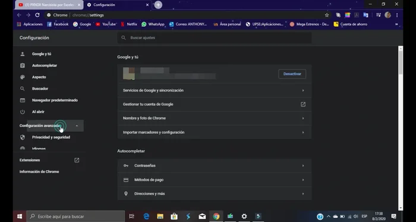Image resolution: width=416 pixels, height=222 pixels.
Task: Select Buscador in sidebar
Action: tap(40, 89)
